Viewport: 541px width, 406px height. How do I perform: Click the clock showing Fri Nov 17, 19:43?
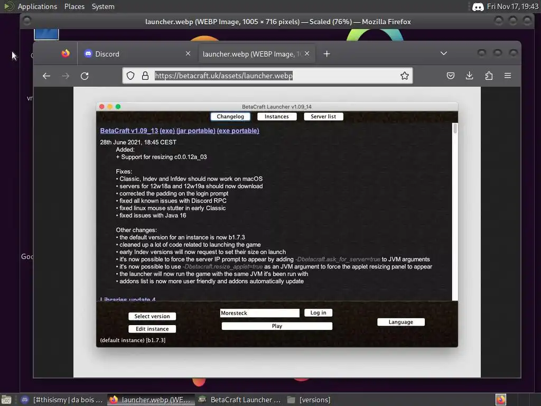(x=512, y=6)
